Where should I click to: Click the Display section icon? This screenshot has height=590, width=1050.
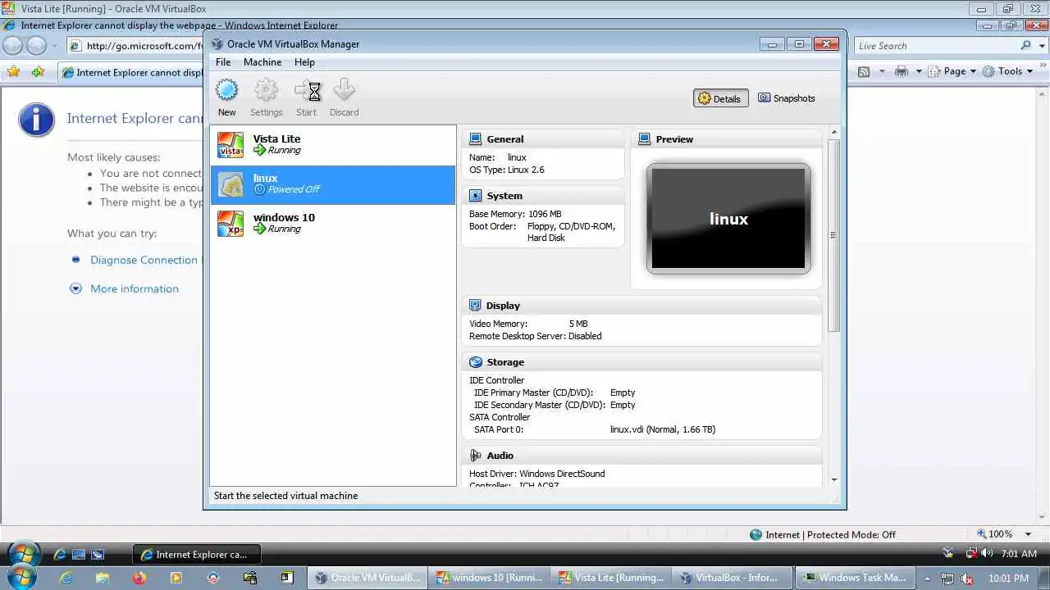pos(475,306)
